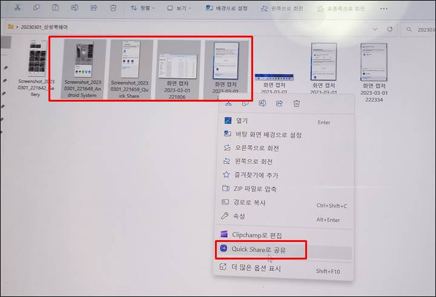The width and height of the screenshot is (436, 297).
Task: Select the Screenshot_20230301_221649_Android System file
Action: (83, 68)
